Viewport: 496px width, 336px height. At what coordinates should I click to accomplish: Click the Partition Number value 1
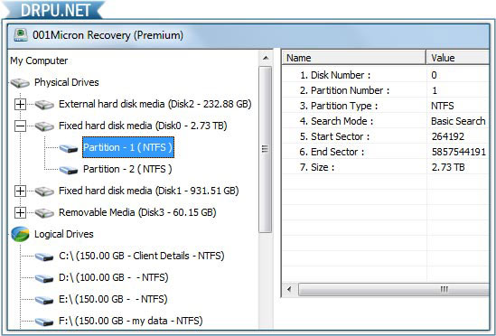click(435, 90)
